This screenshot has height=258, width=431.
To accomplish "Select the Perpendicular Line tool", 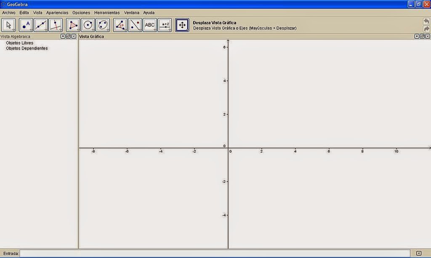I will [x=56, y=25].
